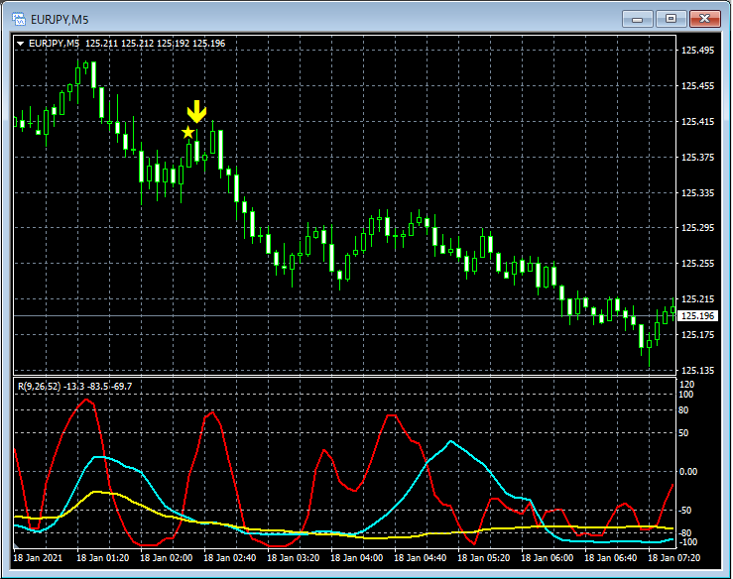Click the chart window icon in title bar
Image resolution: width=733 pixels, height=579 pixels.
click(x=17, y=18)
